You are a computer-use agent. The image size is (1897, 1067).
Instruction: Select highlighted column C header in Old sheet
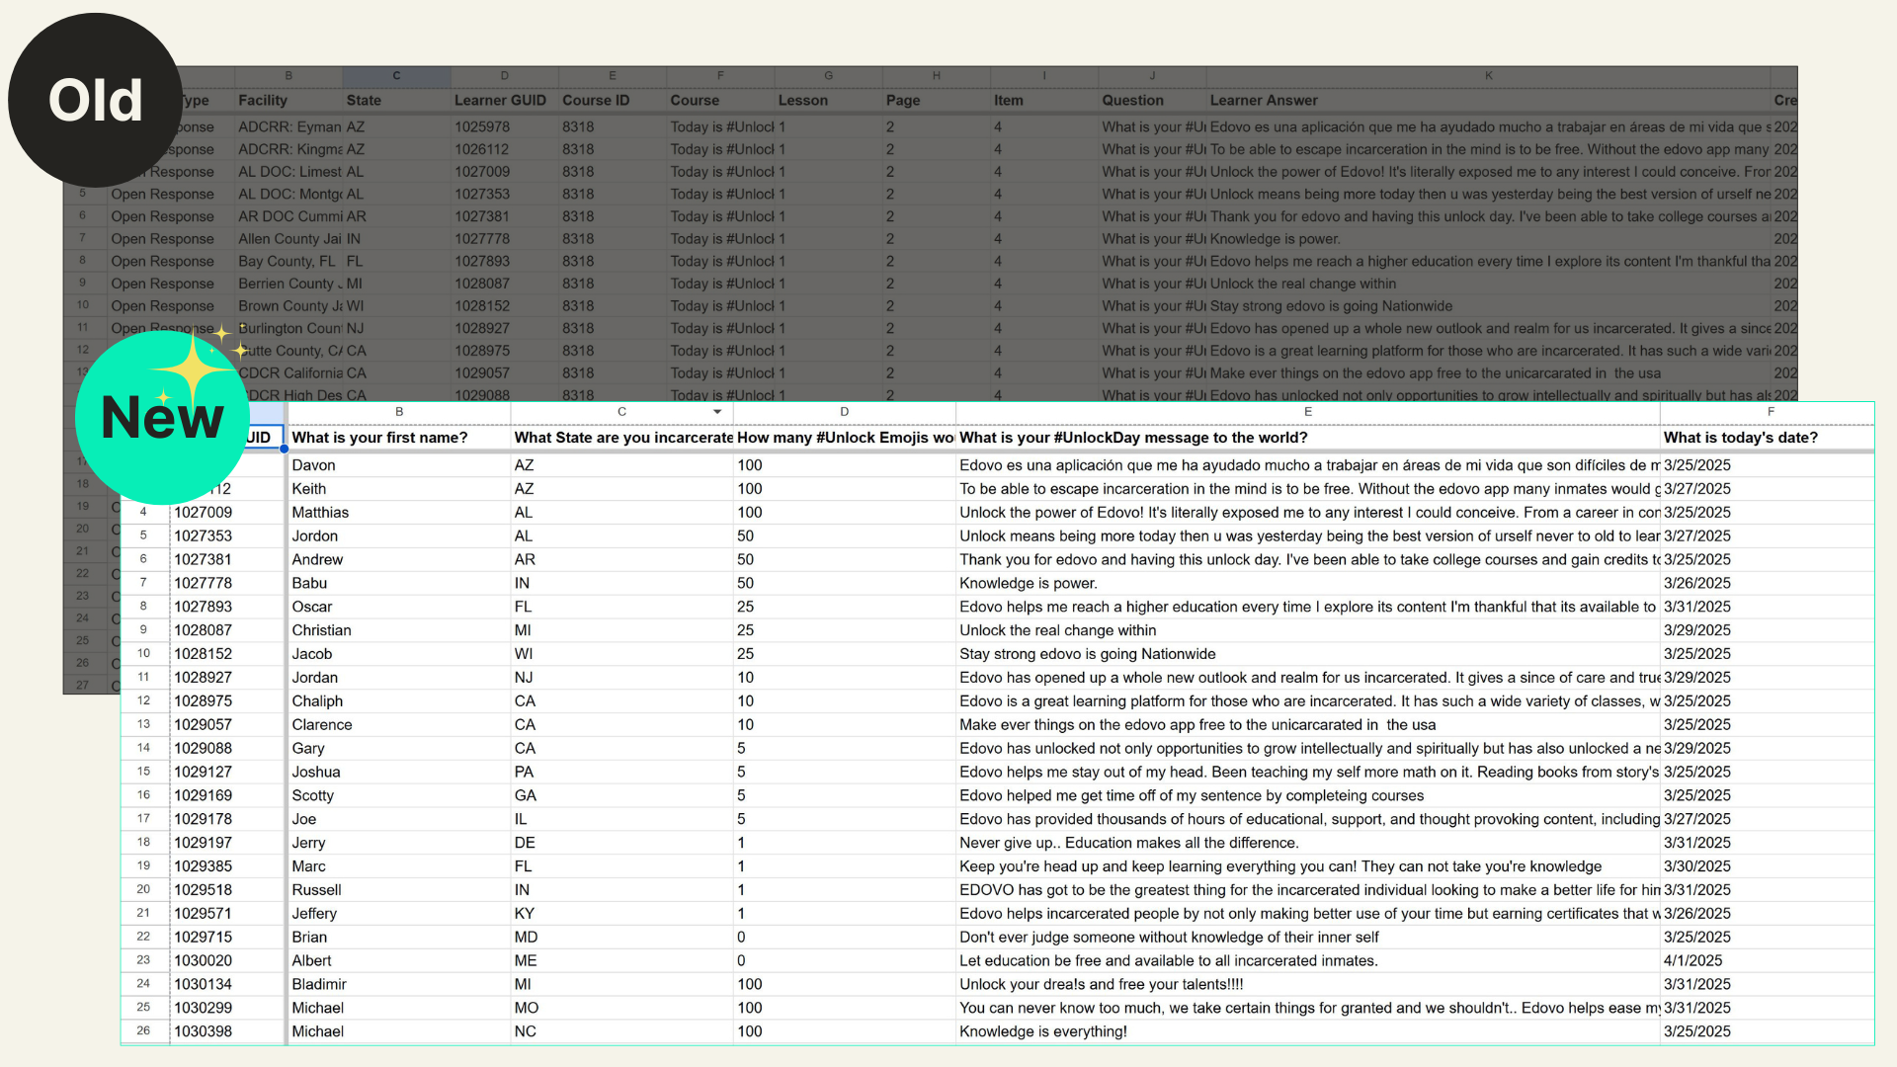coord(396,76)
